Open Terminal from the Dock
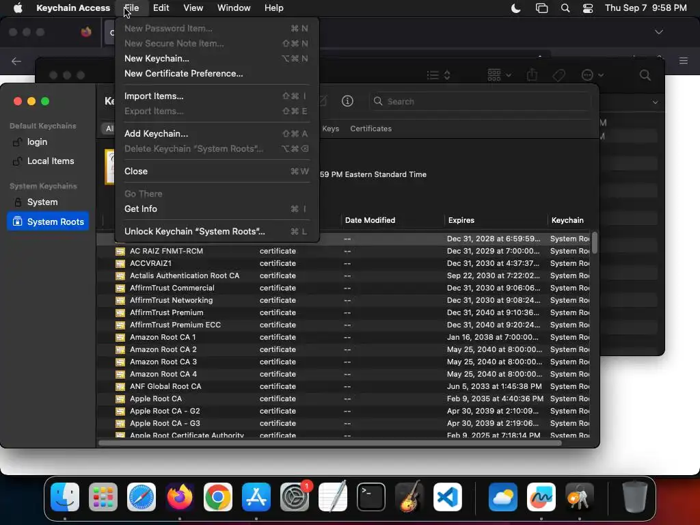 click(x=371, y=497)
